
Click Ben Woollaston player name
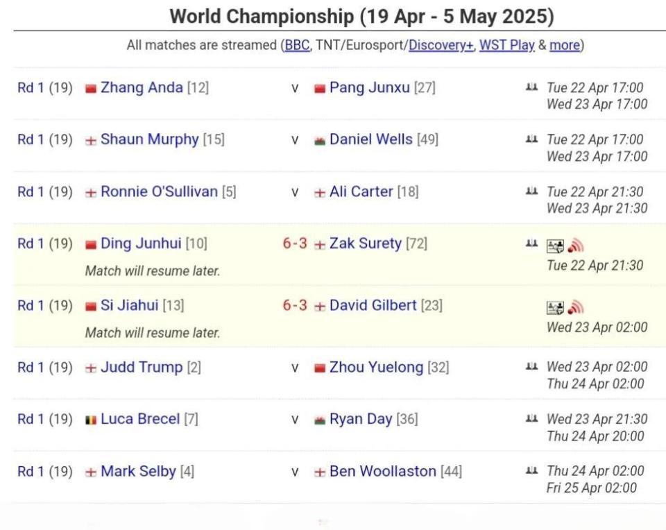pos(383,471)
